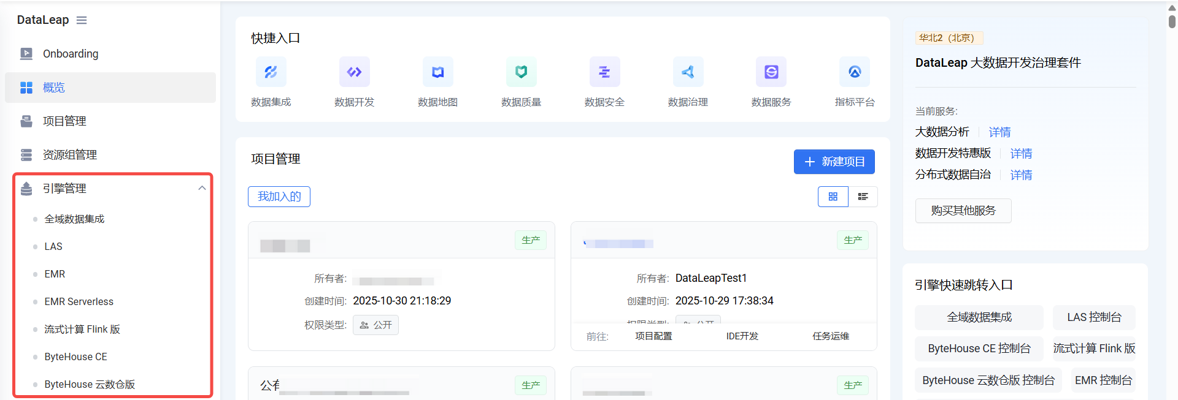The height and width of the screenshot is (400, 1178).
Task: Open 详情 for 分布式数据自治
Action: tap(1021, 175)
